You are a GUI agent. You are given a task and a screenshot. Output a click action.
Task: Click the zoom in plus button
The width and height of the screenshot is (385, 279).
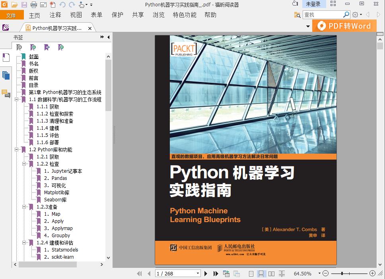tap(372, 273)
